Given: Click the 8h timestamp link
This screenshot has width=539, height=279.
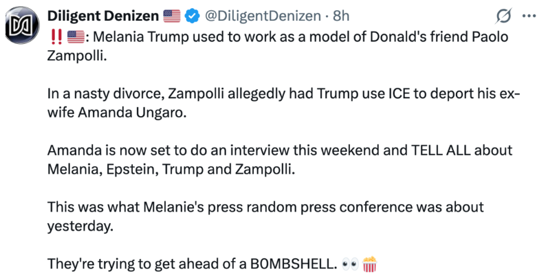Looking at the screenshot, I should click(x=341, y=16).
